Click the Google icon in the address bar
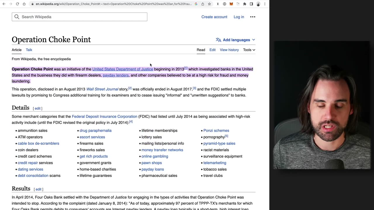 [x=196, y=4]
